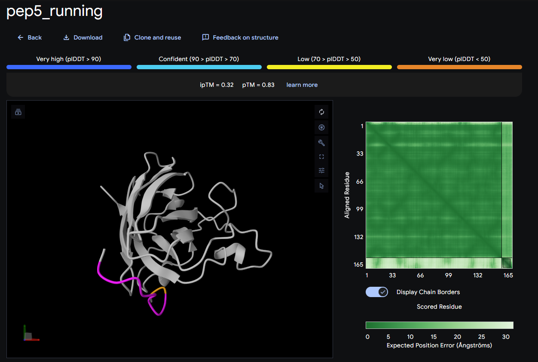Click the Scored Residue axis label
This screenshot has height=362, width=538.
pos(439,307)
